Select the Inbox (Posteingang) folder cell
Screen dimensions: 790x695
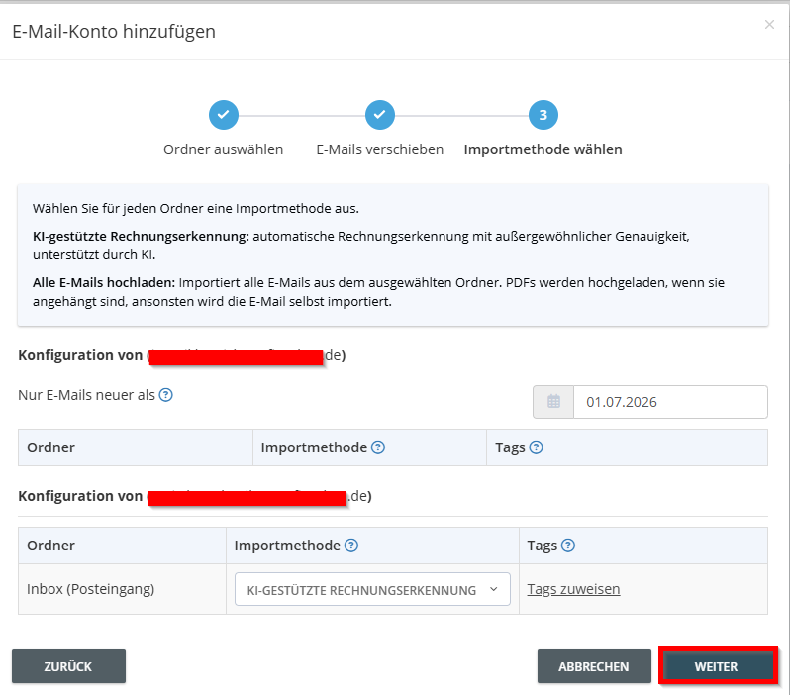click(122, 589)
